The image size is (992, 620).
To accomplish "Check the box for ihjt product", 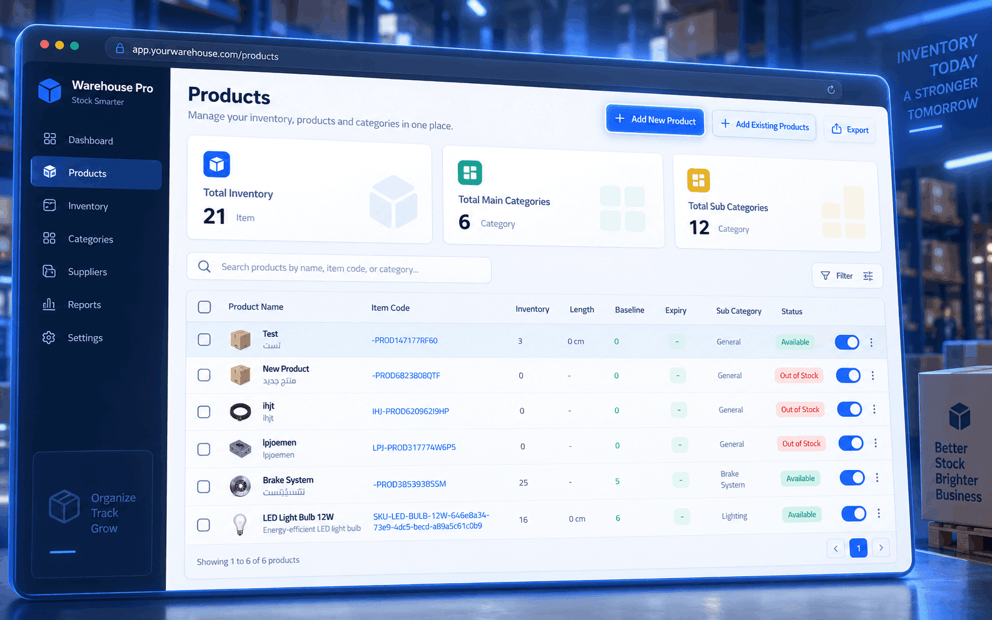I will tap(204, 412).
